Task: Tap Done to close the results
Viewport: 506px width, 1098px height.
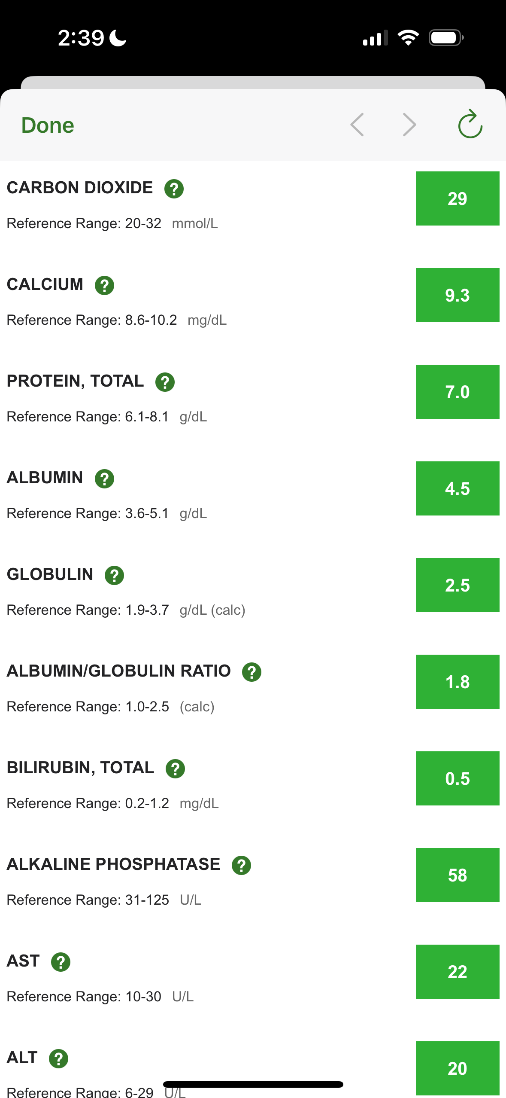Action: 48,125
